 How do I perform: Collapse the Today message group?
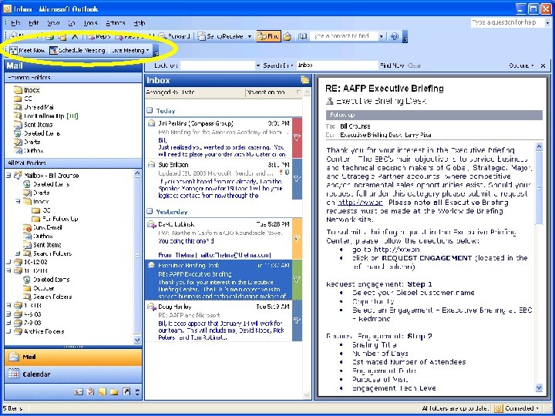coord(150,110)
